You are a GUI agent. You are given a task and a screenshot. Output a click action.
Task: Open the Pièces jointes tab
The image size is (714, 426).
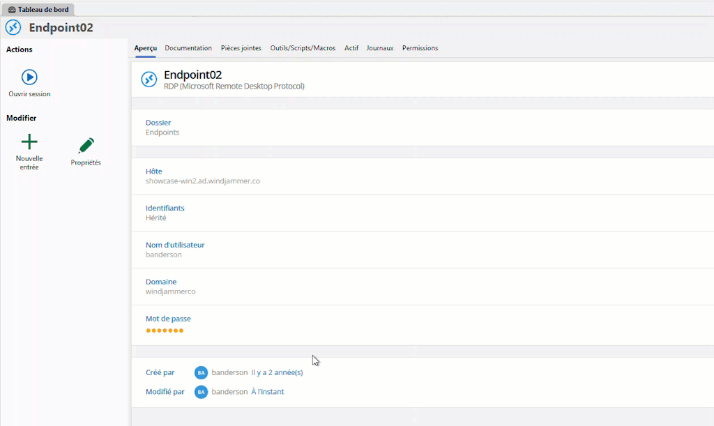tap(240, 48)
